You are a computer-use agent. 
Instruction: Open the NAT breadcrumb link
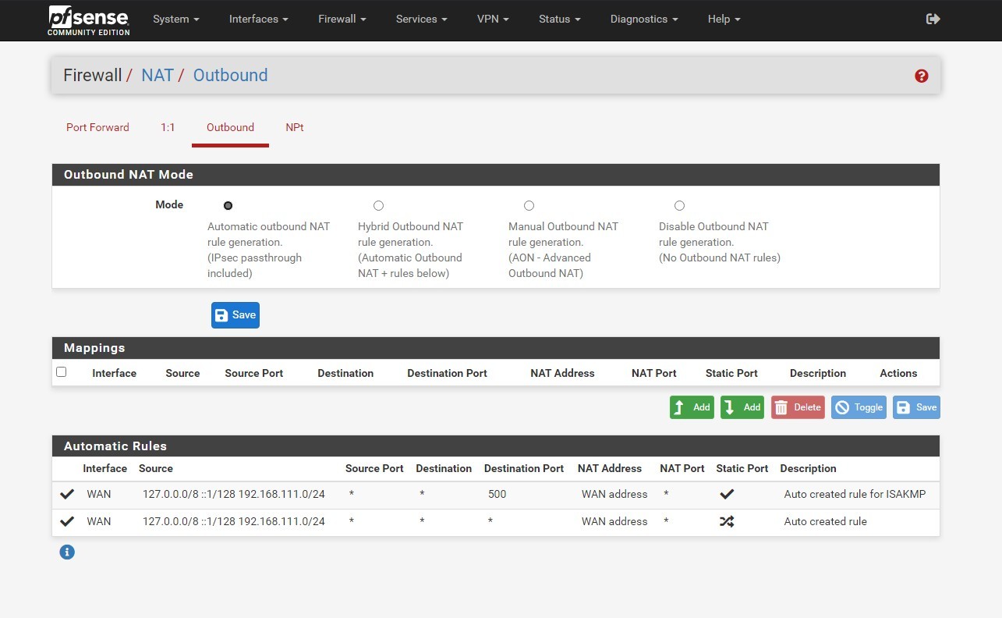(x=158, y=75)
